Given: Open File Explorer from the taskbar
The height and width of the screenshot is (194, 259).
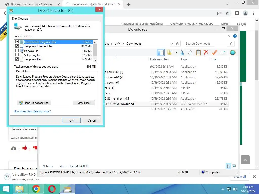Looking at the screenshot, I should tap(19, 189).
